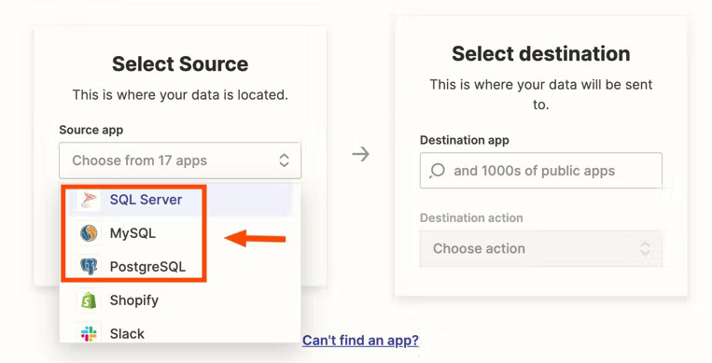Select SQL Server from the list
Image resolution: width=712 pixels, height=363 pixels.
pyautogui.click(x=180, y=200)
